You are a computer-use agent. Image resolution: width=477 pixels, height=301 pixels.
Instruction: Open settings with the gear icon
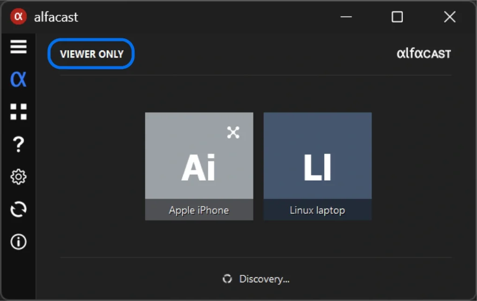(18, 177)
